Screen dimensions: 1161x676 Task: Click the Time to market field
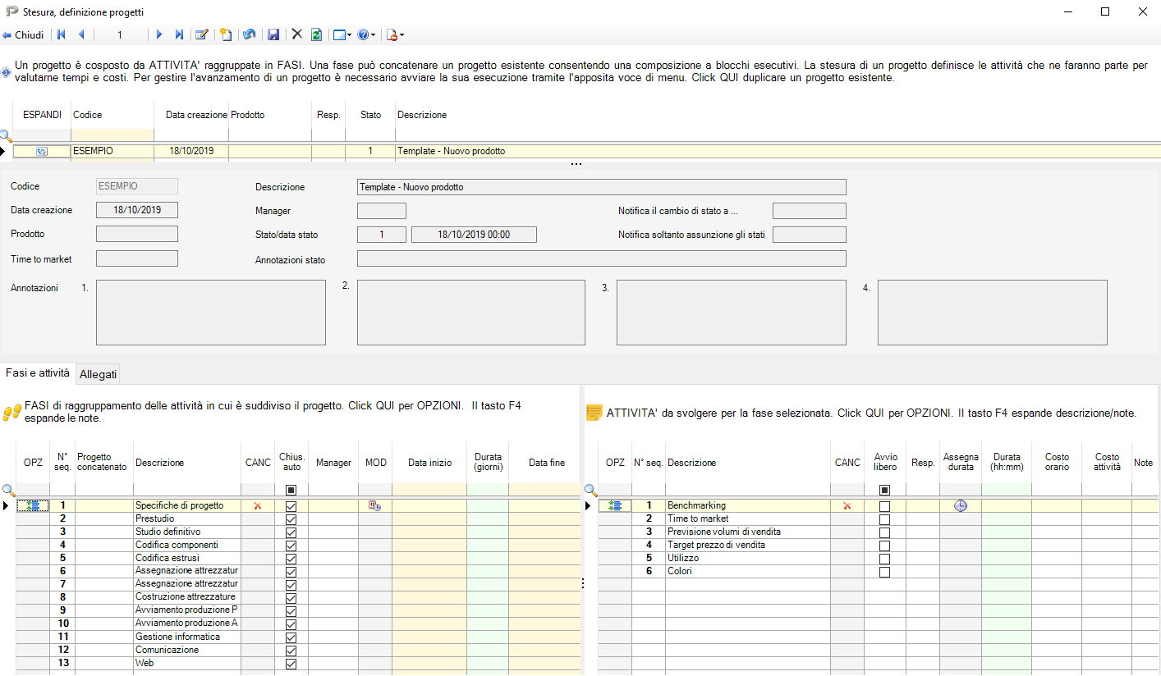click(137, 258)
